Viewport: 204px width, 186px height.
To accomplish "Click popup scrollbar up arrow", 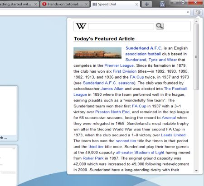I will pyautogui.click(x=196, y=21).
